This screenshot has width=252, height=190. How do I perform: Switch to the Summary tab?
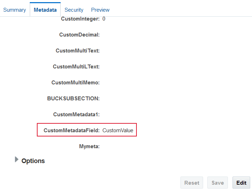pyautogui.click(x=15, y=10)
